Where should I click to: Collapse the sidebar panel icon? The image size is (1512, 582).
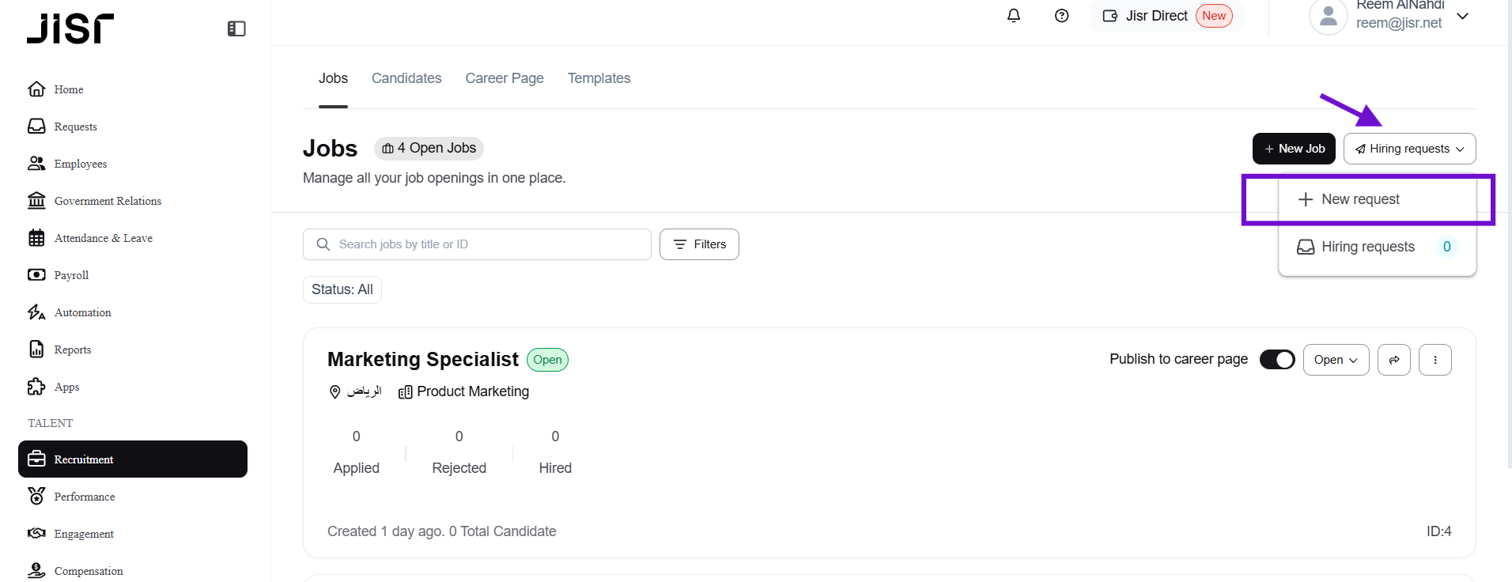[236, 28]
